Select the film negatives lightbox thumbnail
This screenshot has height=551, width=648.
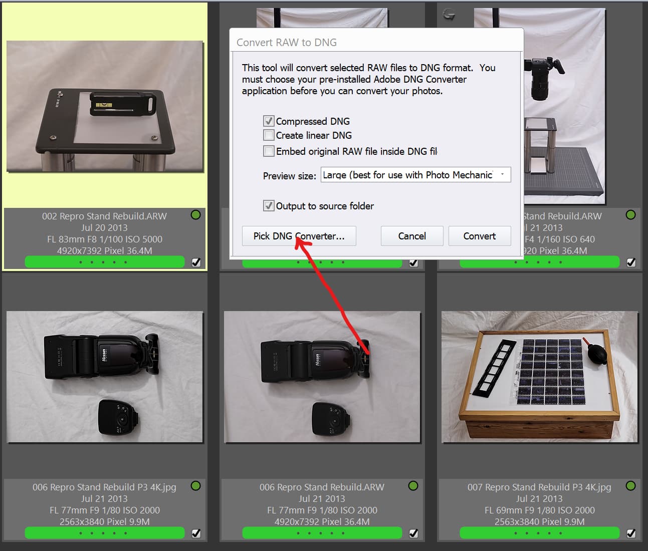click(x=539, y=377)
